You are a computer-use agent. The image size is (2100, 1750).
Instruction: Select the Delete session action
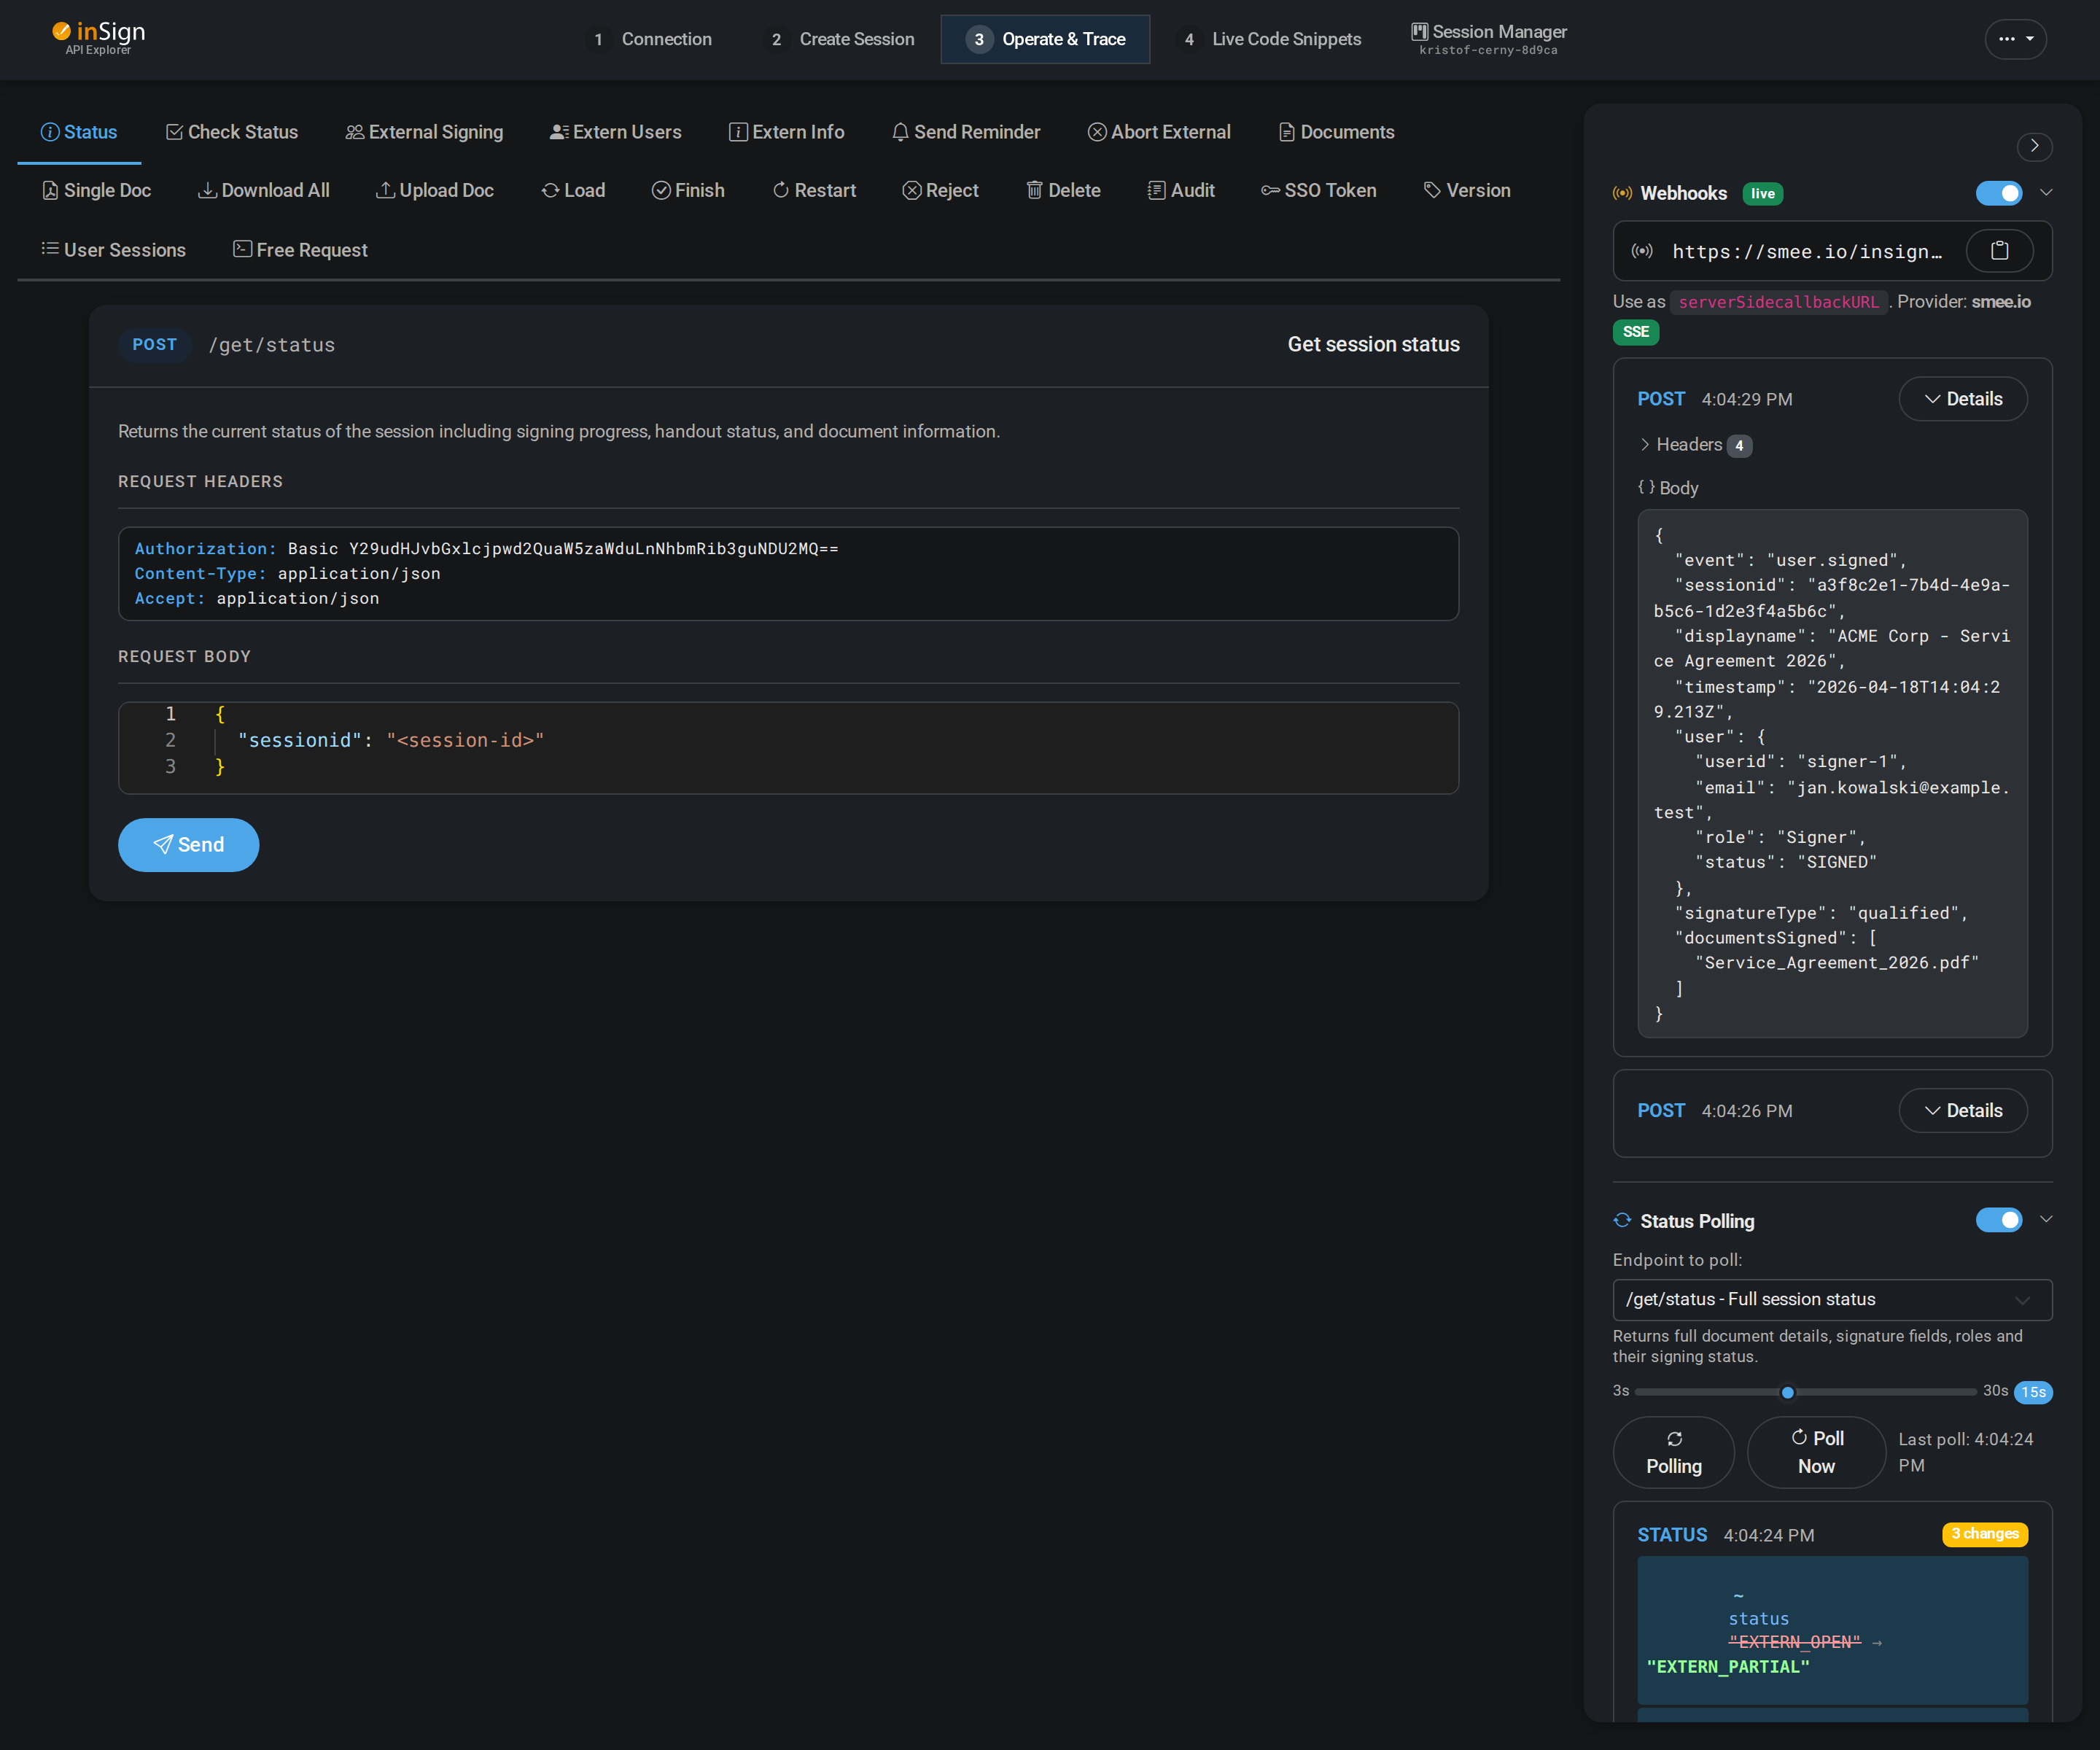coord(1062,190)
